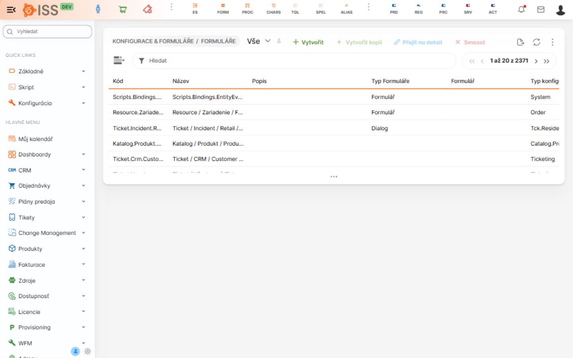Open Fakturace menu item
Image resolution: width=573 pixels, height=358 pixels.
tap(47, 265)
